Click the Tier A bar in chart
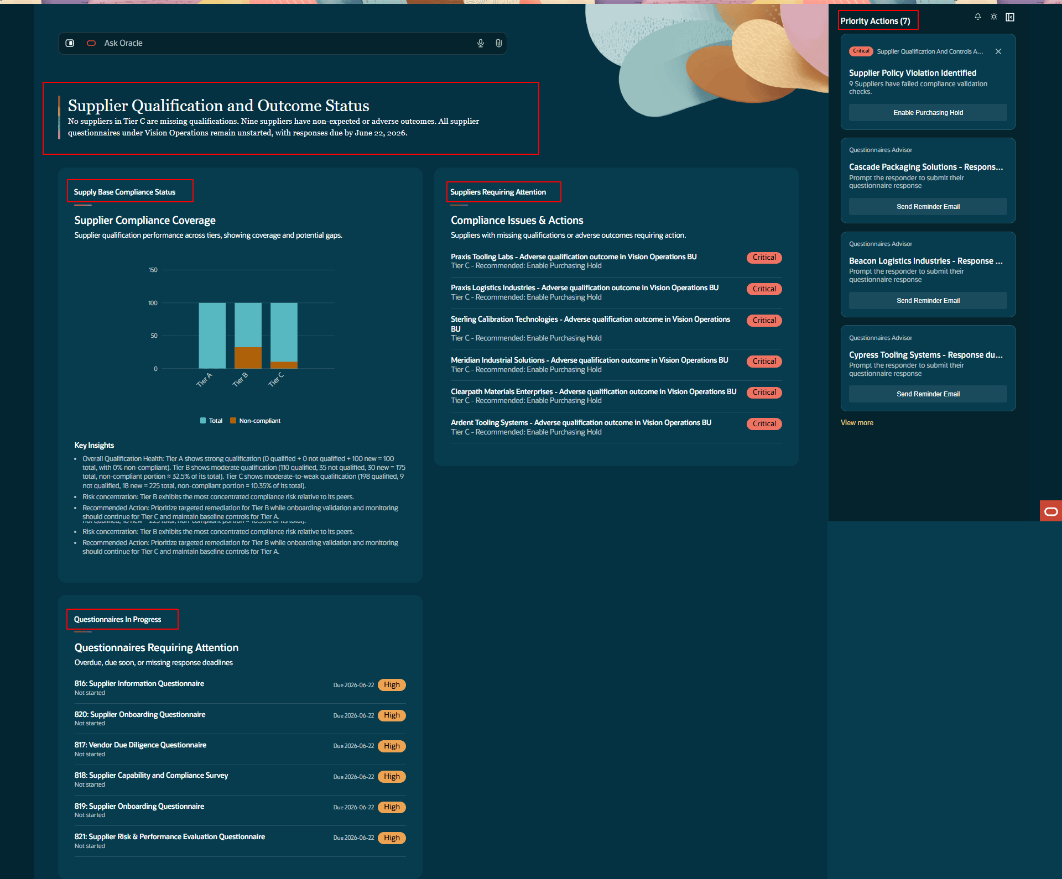 coord(212,336)
